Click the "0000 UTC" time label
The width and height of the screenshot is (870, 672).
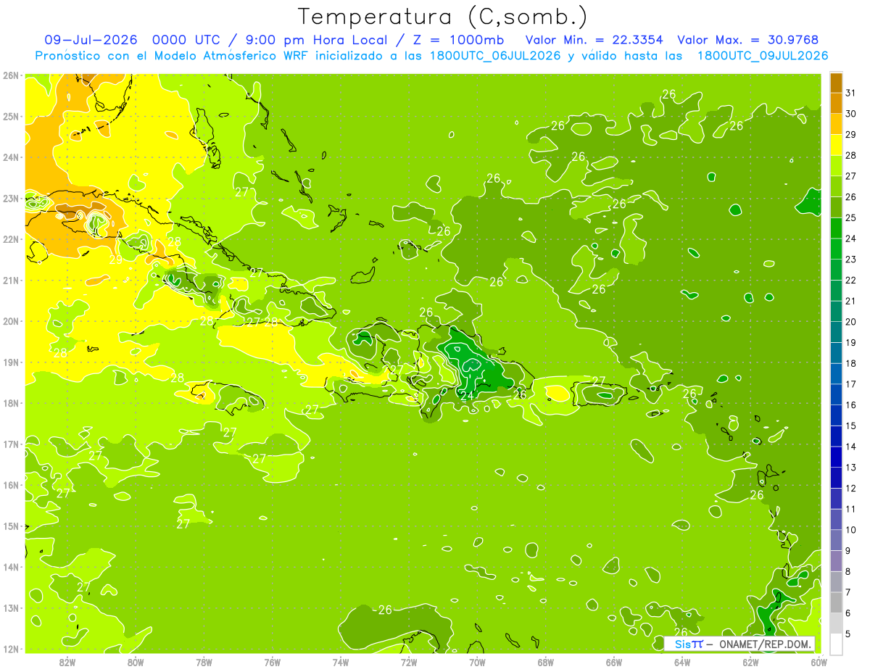(x=185, y=40)
